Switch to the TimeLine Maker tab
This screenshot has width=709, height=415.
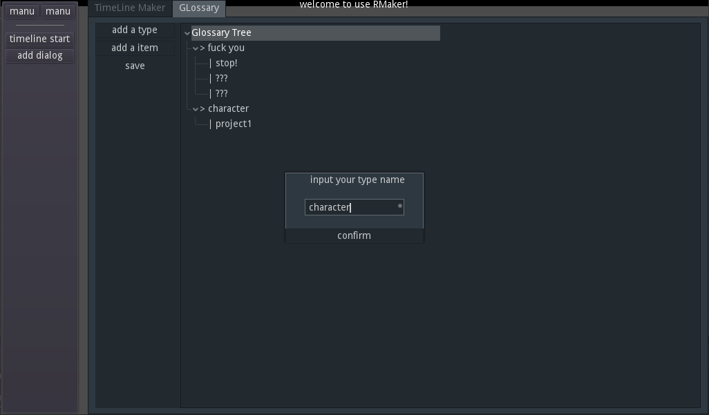130,8
